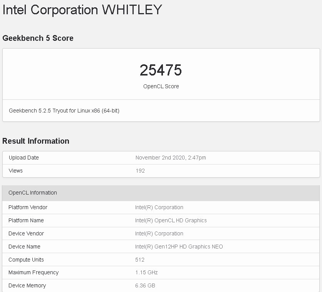Image resolution: width=322 pixels, height=292 pixels.
Task: Select the 512 compute units value
Action: [x=140, y=260]
